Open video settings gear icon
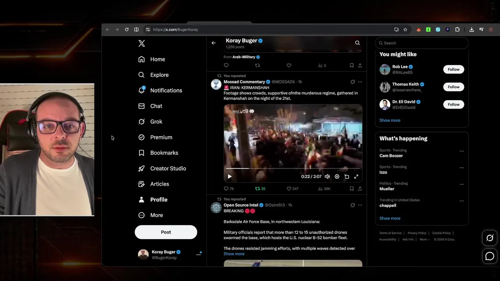Screen dimensions: 500x281 point(337,177)
